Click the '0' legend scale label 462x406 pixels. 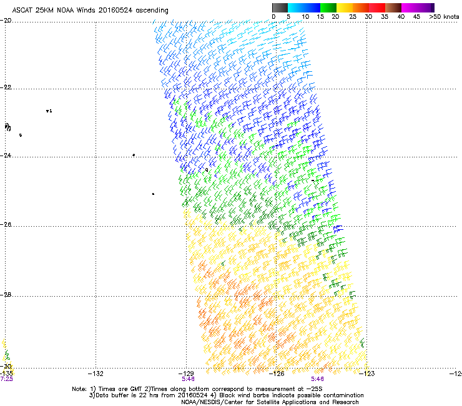pyautogui.click(x=273, y=17)
